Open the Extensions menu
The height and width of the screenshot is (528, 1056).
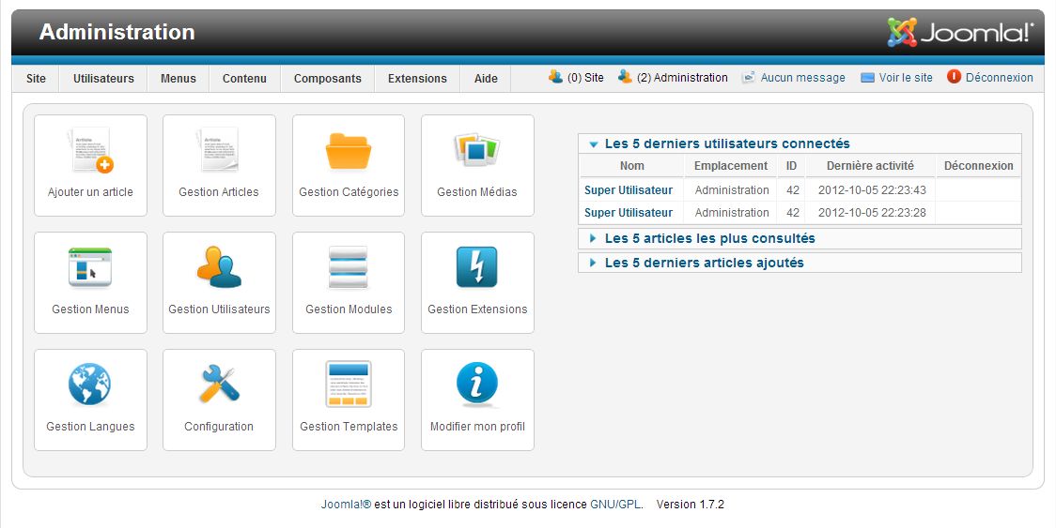tap(417, 79)
